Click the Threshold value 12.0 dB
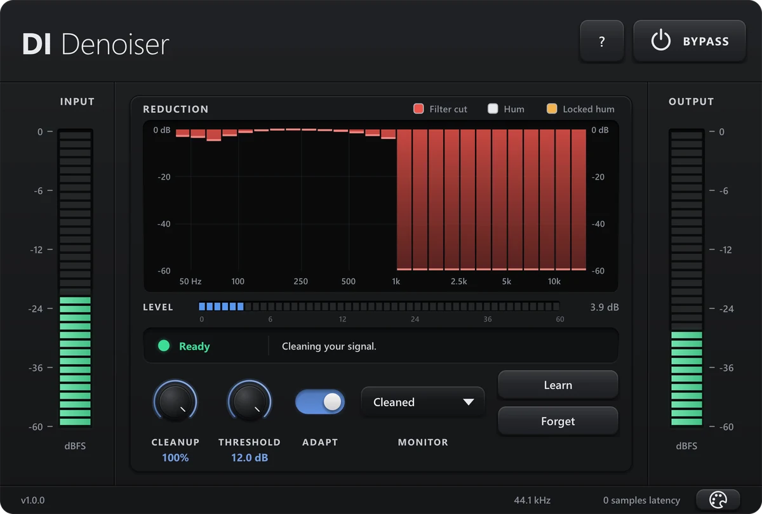The height and width of the screenshot is (514, 762). (250, 458)
